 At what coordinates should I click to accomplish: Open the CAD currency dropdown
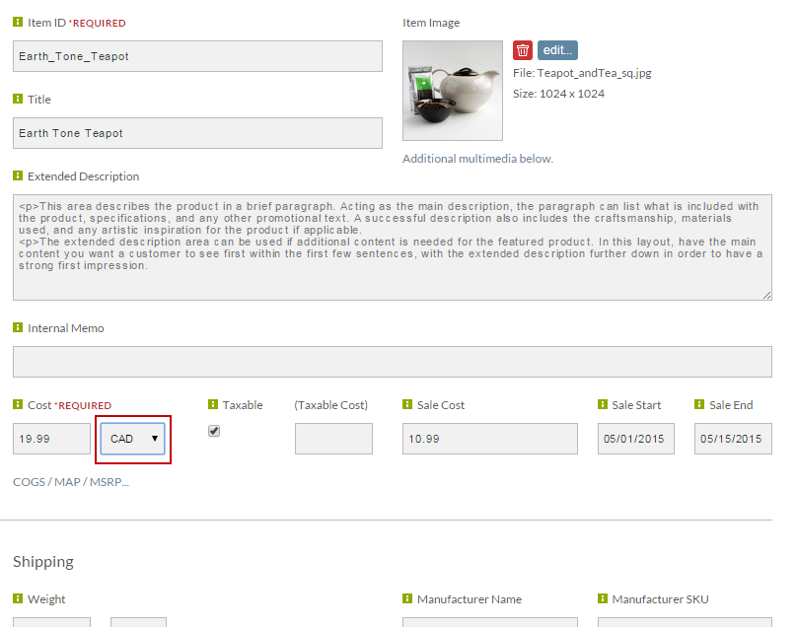132,439
